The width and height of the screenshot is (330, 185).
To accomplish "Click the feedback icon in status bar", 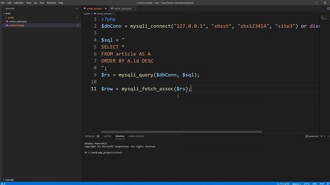I will (x=328, y=184).
